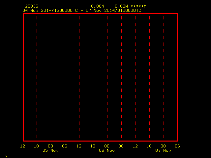Image resolution: width=211 pixels, height=158 pixels.
Task: Select the 0.00W longitude text
Action: click(121, 6)
